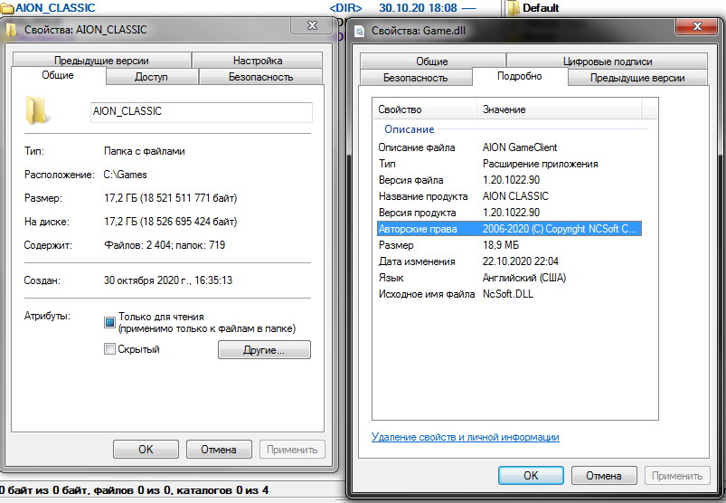This screenshot has width=726, height=503.
Task: Click the folder name field AION_CLASSIC
Action: (202, 111)
